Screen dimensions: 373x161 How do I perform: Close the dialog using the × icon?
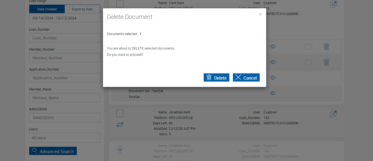click(260, 14)
